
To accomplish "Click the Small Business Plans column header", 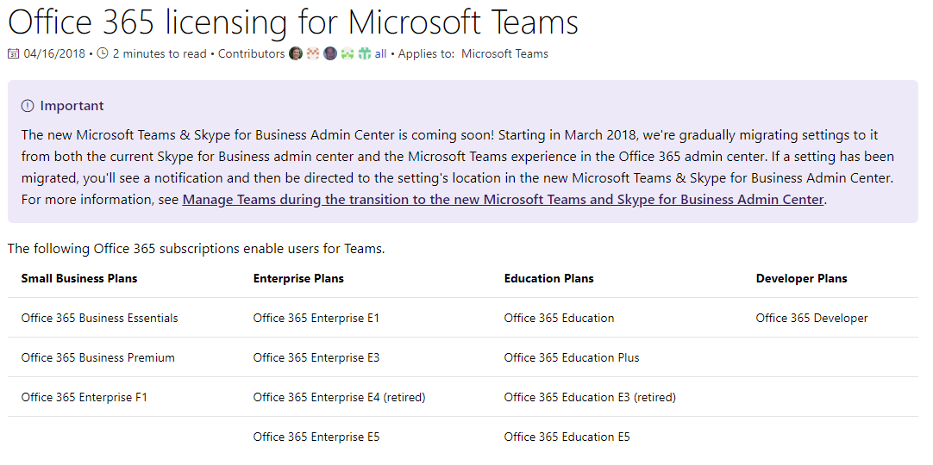I will [79, 278].
